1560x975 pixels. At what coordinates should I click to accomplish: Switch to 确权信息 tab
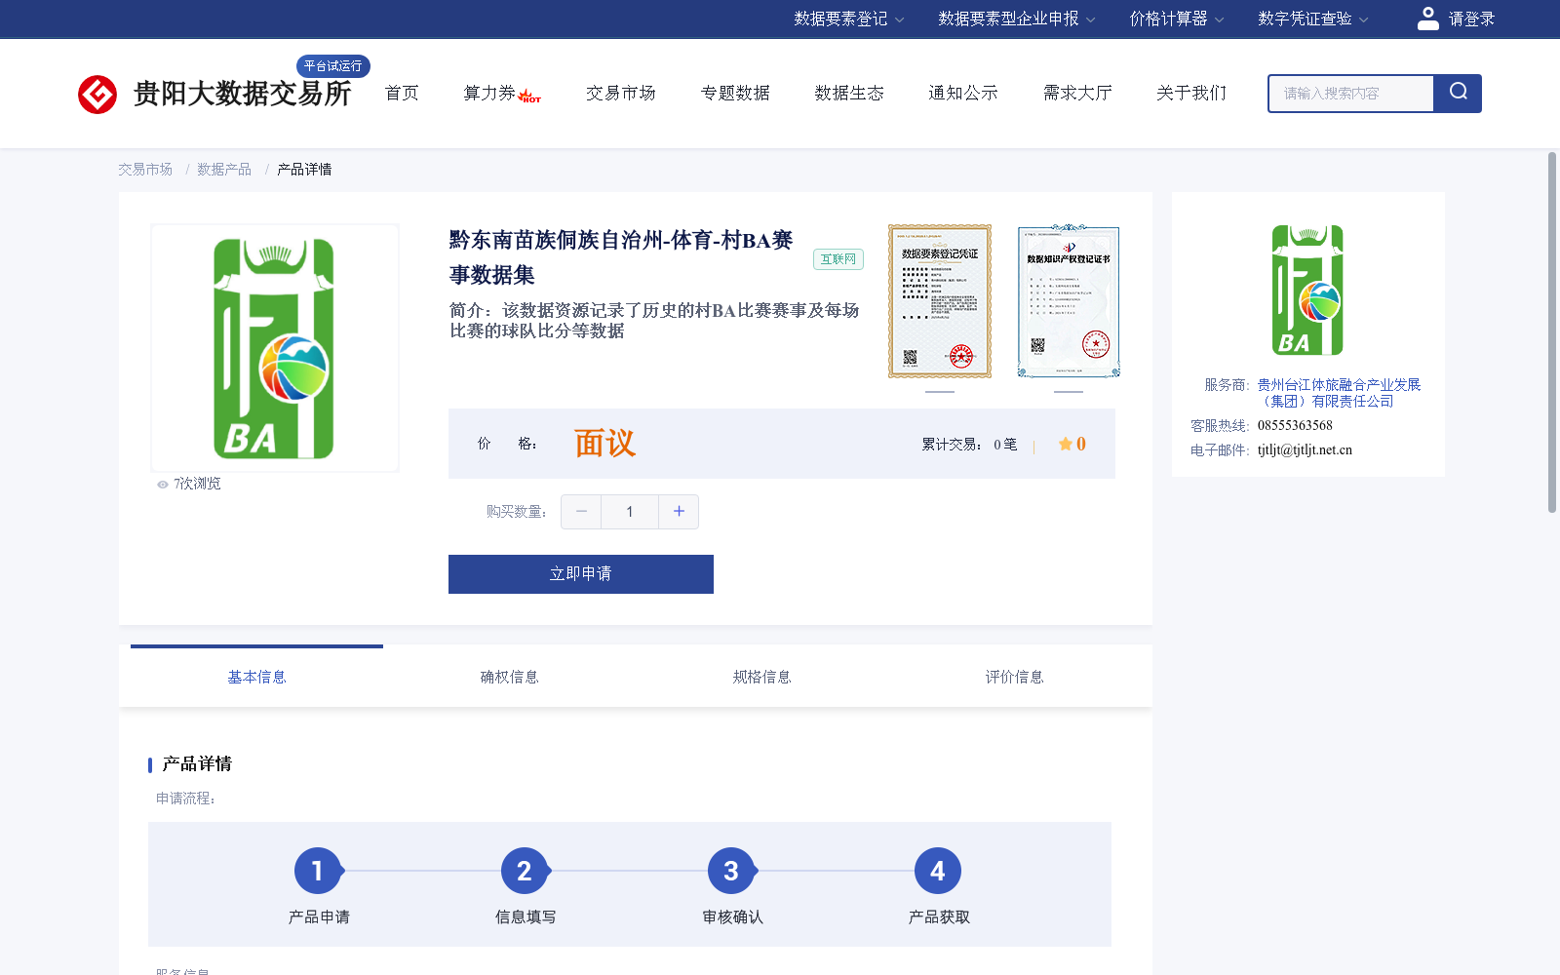click(x=509, y=677)
